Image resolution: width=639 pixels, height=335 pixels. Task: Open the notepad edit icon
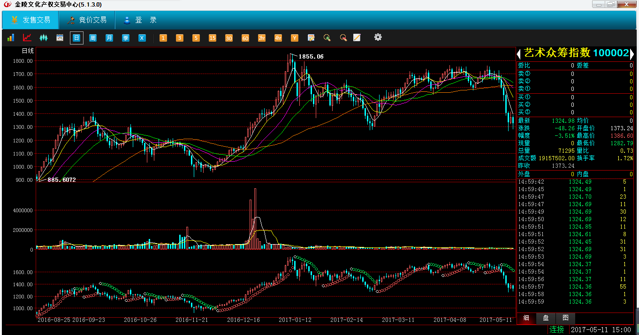pos(311,38)
